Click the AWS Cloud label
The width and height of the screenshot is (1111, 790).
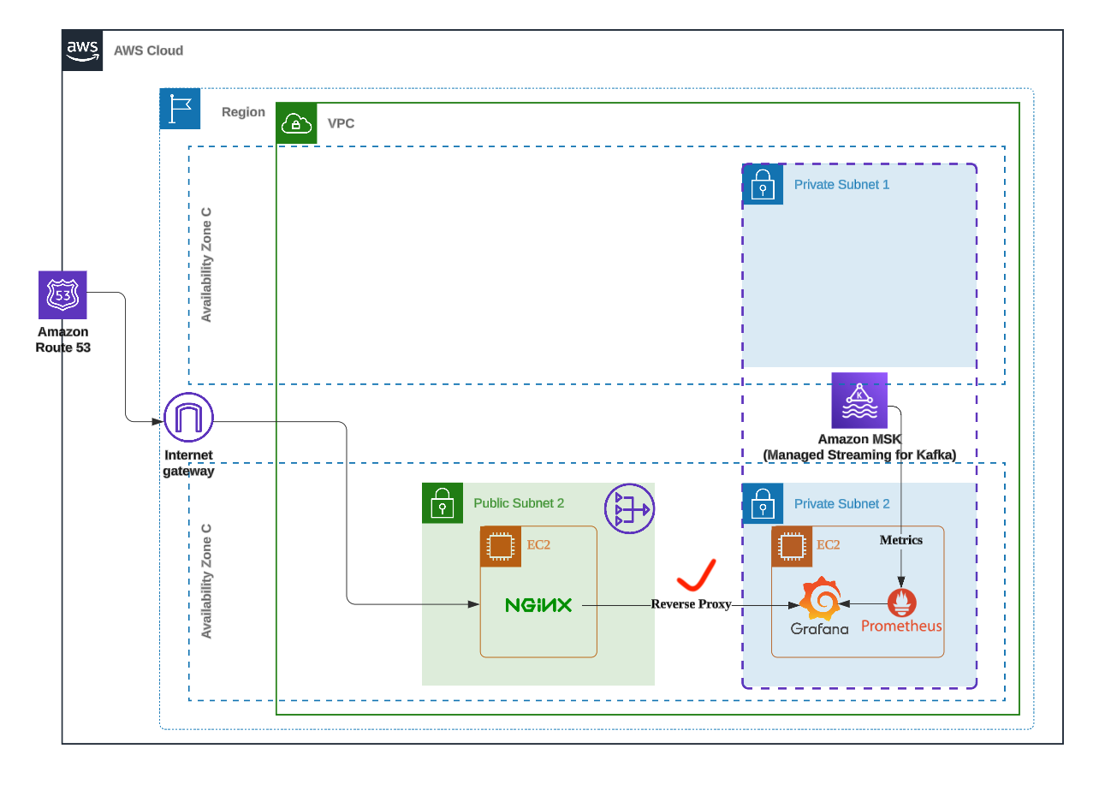(x=148, y=50)
